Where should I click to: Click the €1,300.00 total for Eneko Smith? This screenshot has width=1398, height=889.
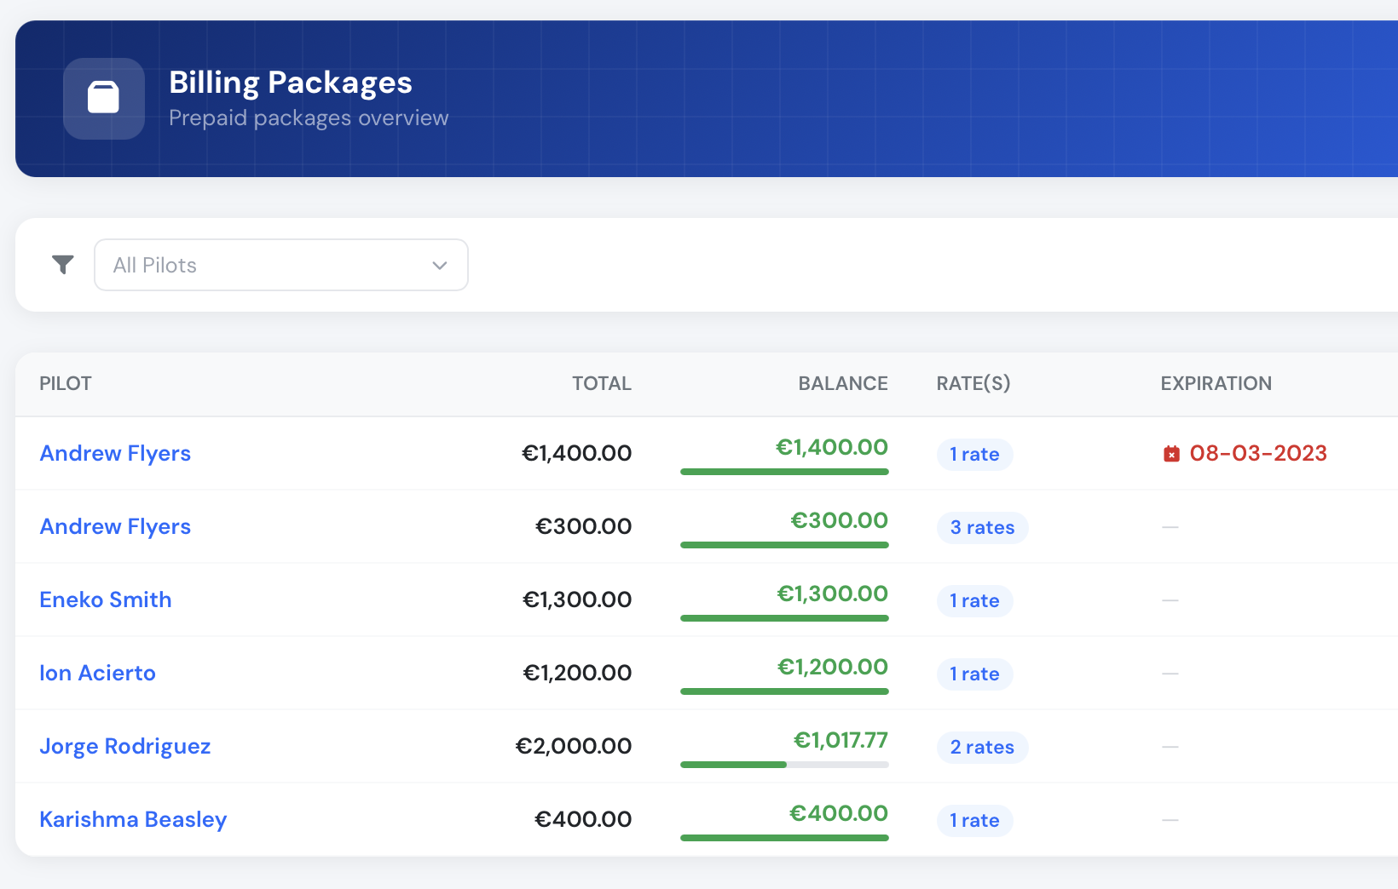[577, 599]
